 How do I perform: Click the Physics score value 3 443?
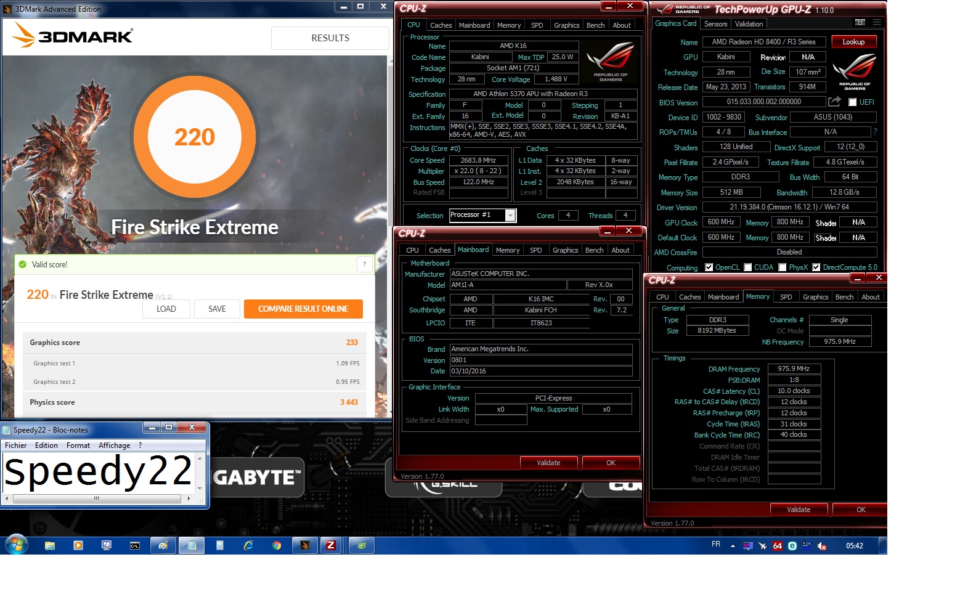(x=349, y=402)
